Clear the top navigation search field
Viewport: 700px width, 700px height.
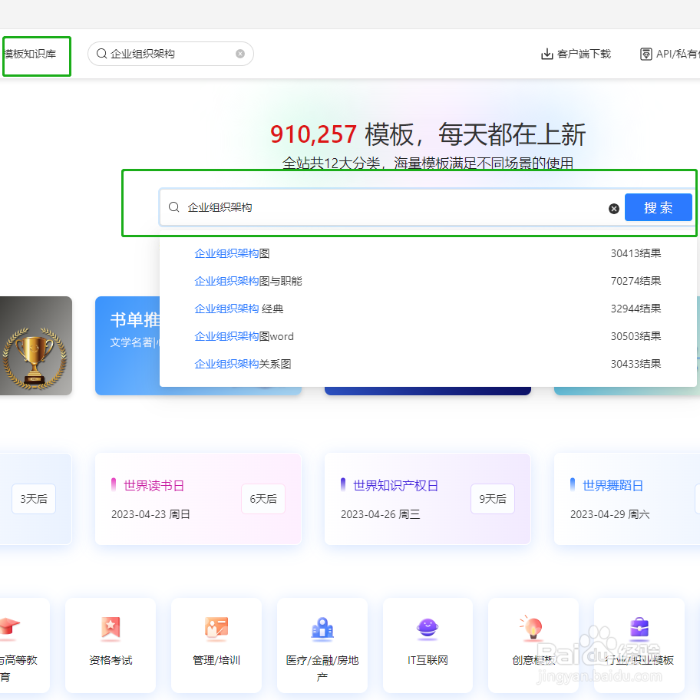pyautogui.click(x=240, y=54)
